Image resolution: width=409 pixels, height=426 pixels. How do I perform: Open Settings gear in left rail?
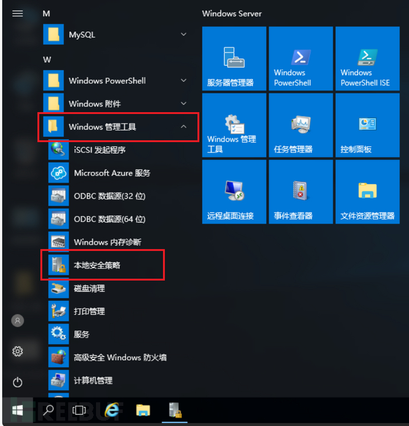point(17,351)
